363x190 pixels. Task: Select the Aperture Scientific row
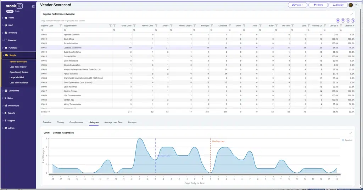click(197, 35)
